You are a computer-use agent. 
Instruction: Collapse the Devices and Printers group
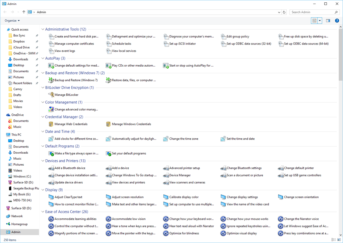[43, 161]
